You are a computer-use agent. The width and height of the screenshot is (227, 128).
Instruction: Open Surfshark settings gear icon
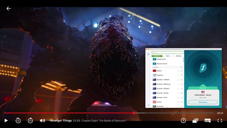148,54
